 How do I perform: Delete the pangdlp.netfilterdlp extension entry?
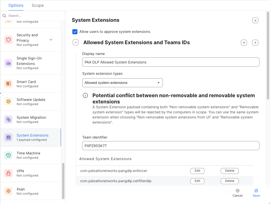(x=229, y=181)
